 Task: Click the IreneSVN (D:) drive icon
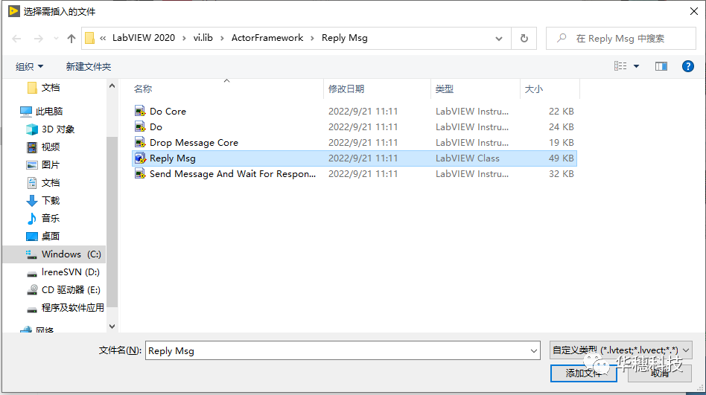[x=31, y=272]
